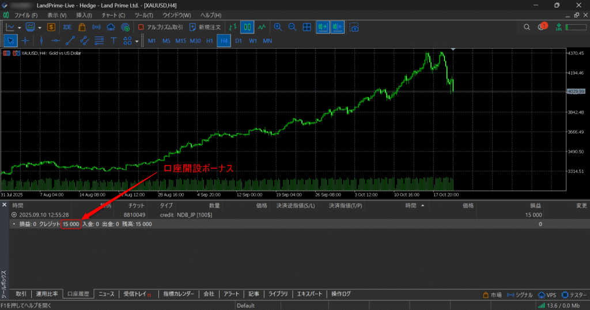
Task: Open the search magnifier icon at top right
Action: (x=527, y=27)
